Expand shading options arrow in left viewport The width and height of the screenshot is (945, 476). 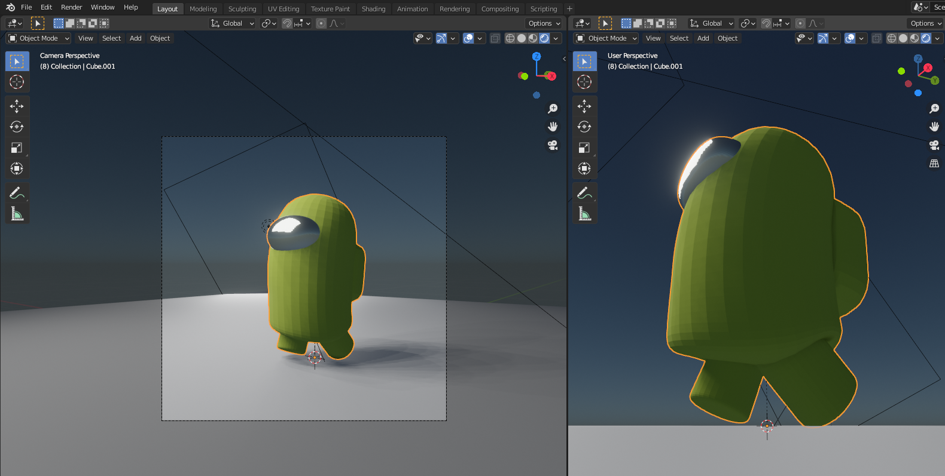556,38
